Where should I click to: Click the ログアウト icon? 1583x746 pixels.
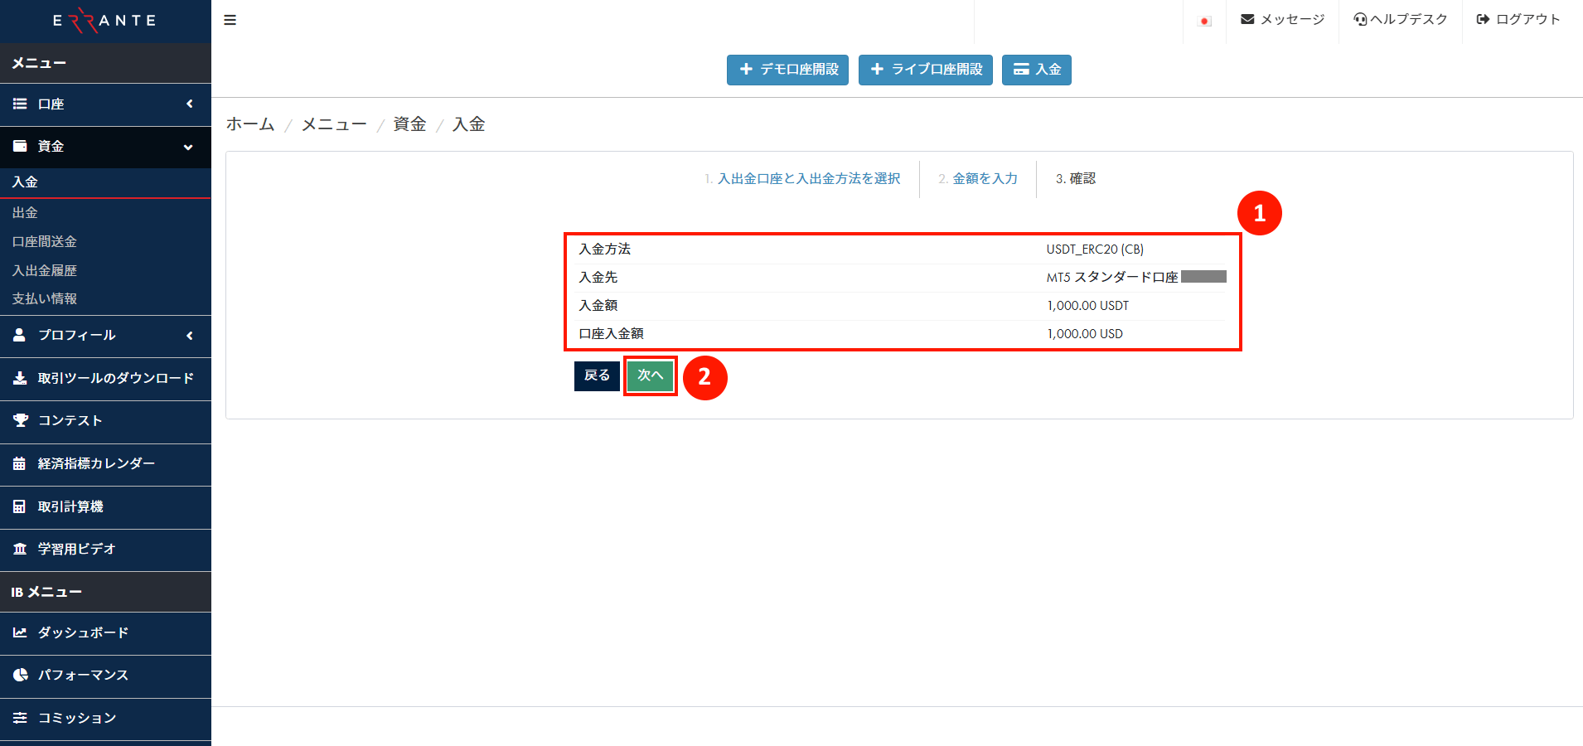coord(1481,18)
